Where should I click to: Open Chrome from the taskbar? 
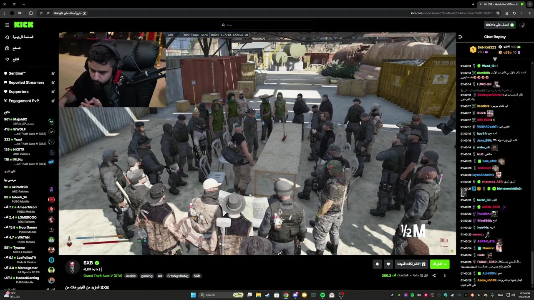[286, 295]
